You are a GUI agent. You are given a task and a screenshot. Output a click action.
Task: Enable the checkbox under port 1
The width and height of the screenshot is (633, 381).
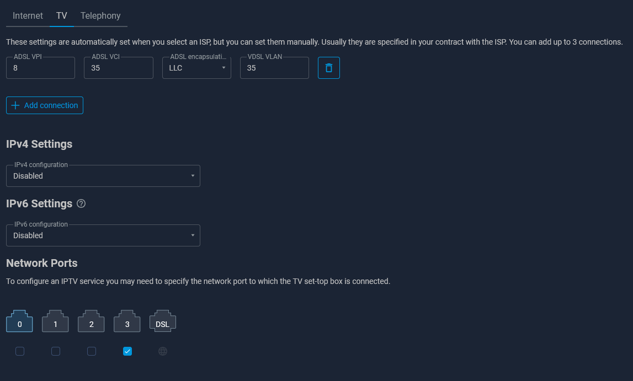tap(56, 351)
